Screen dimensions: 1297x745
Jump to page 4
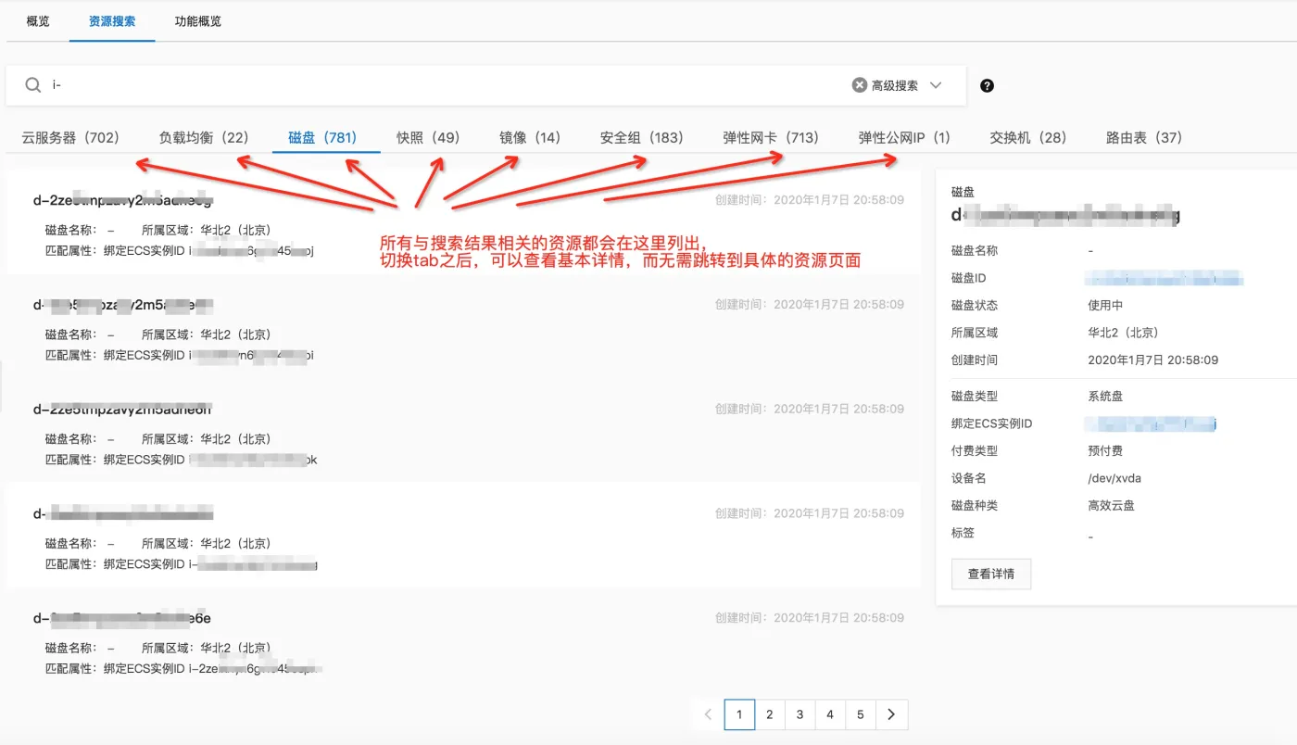[830, 714]
